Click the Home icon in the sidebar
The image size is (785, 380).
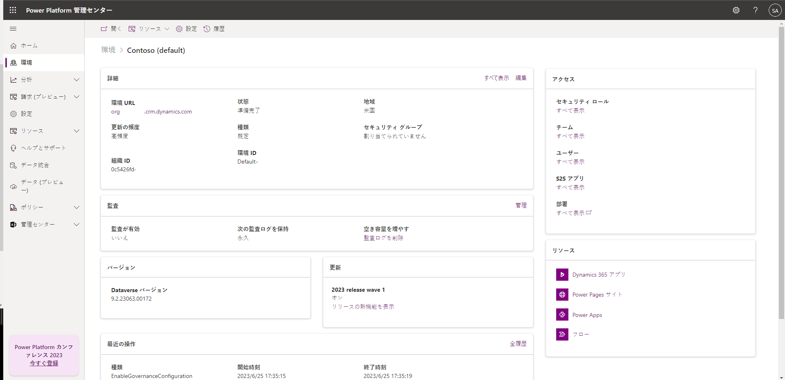(x=13, y=46)
